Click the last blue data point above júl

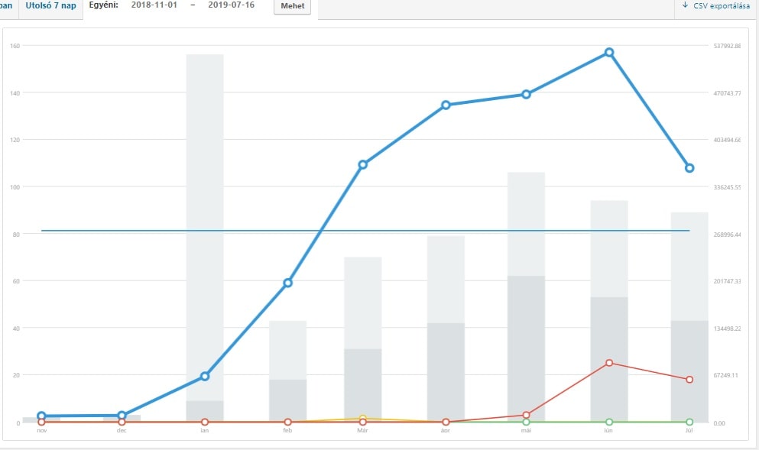coord(689,167)
